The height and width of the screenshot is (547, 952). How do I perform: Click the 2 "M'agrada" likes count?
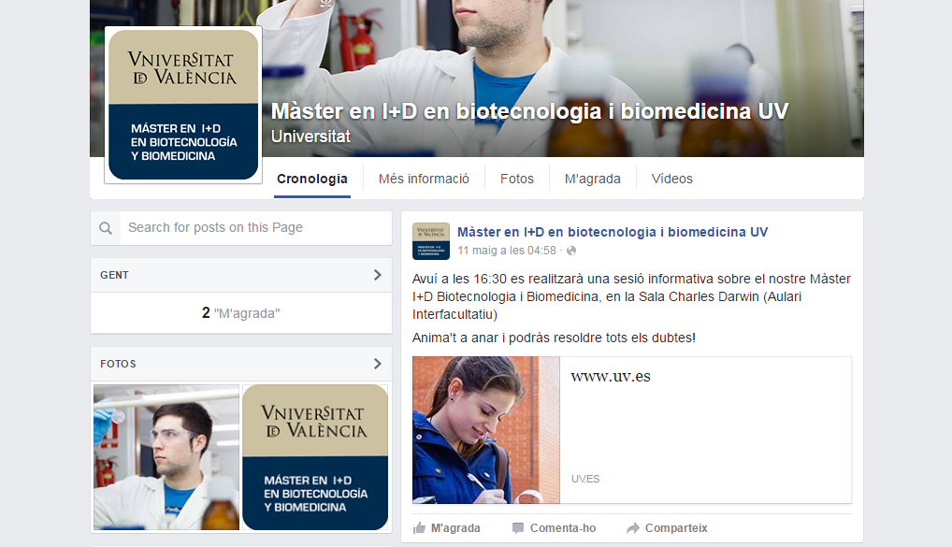pyautogui.click(x=241, y=313)
